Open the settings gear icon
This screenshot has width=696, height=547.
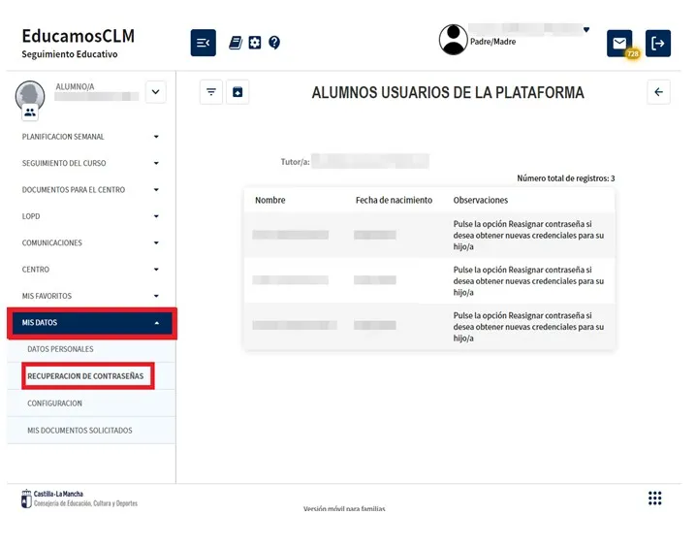pos(255,43)
